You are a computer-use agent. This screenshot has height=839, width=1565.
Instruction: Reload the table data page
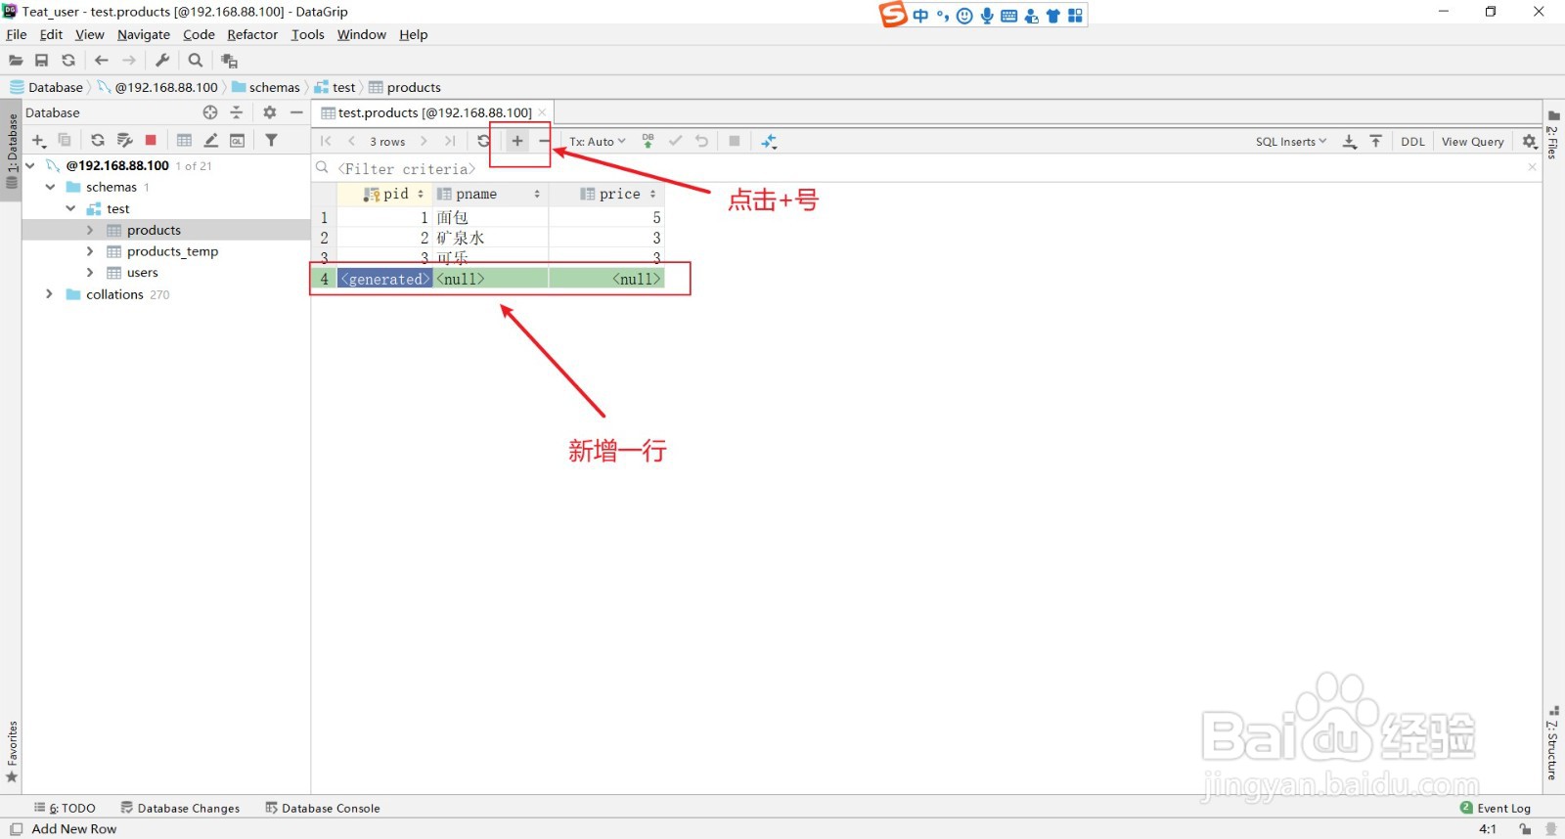(x=483, y=141)
